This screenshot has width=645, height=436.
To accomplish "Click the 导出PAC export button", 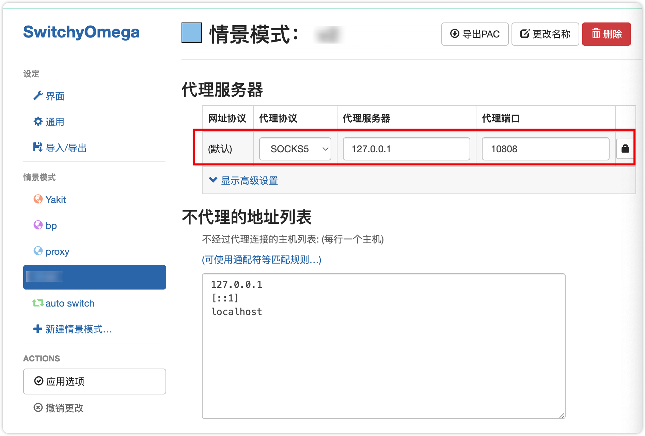I will tap(475, 34).
